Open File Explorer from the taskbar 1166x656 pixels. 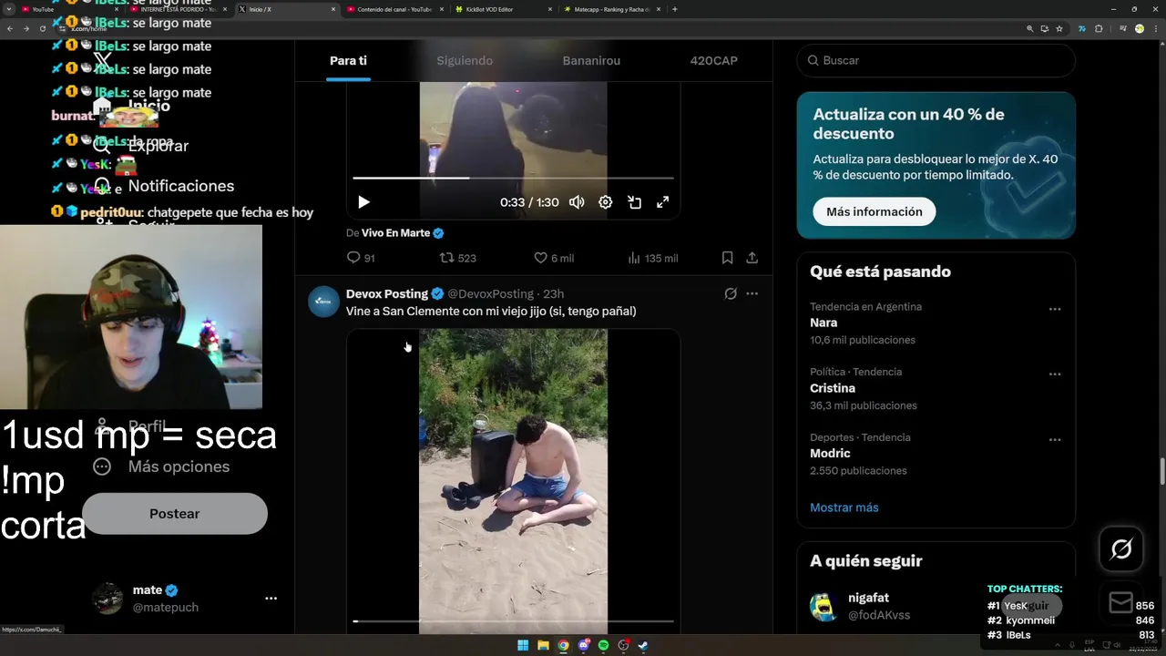543,646
